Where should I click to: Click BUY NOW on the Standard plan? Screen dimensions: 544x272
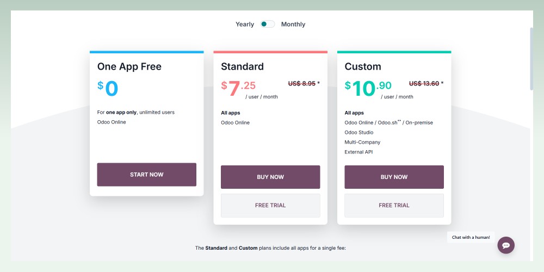[270, 177]
